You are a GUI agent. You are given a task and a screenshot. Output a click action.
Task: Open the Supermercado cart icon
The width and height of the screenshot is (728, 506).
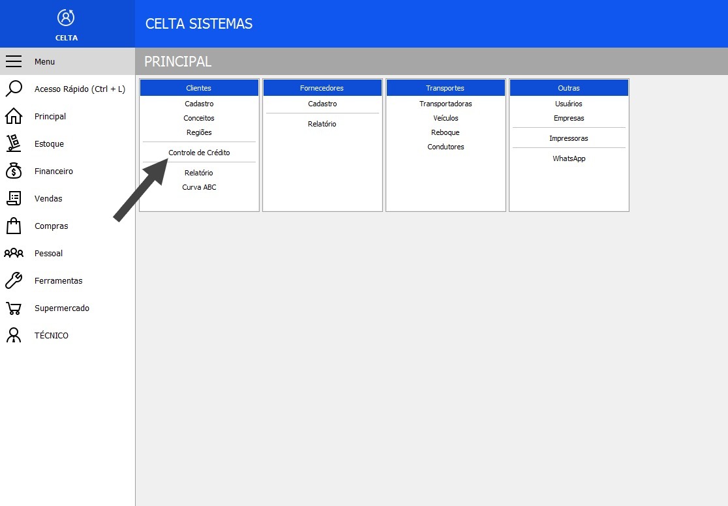coord(14,308)
